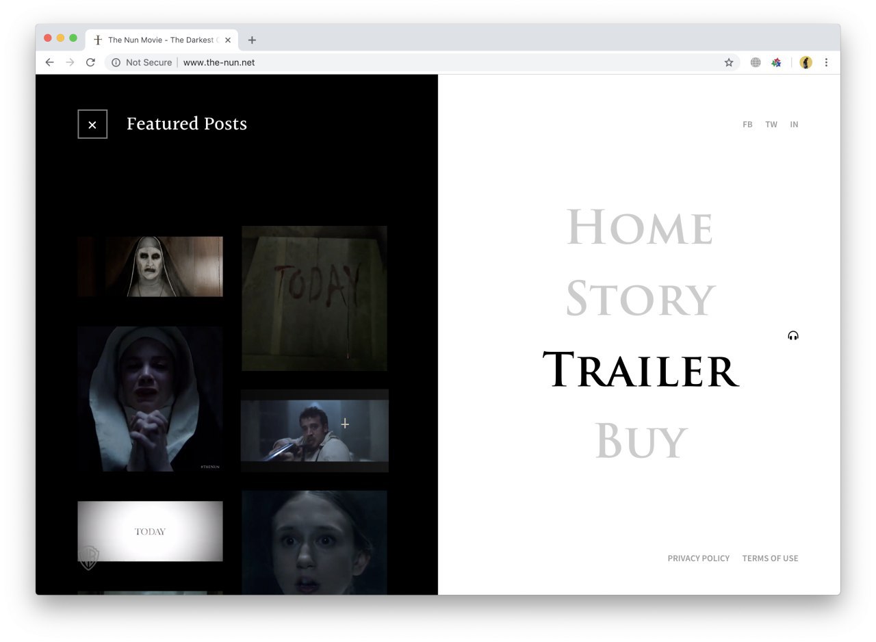This screenshot has width=876, height=642.
Task: Click the Warner Bros shield logo
Action: (x=89, y=558)
